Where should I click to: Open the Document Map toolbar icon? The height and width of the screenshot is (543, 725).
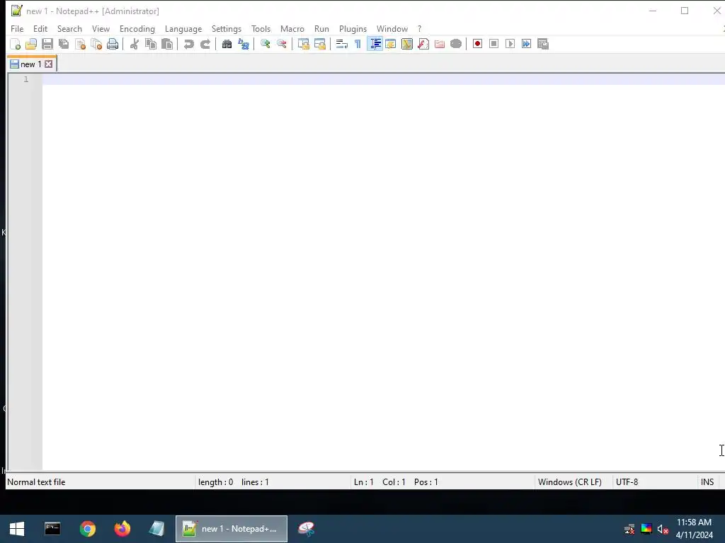click(x=407, y=44)
